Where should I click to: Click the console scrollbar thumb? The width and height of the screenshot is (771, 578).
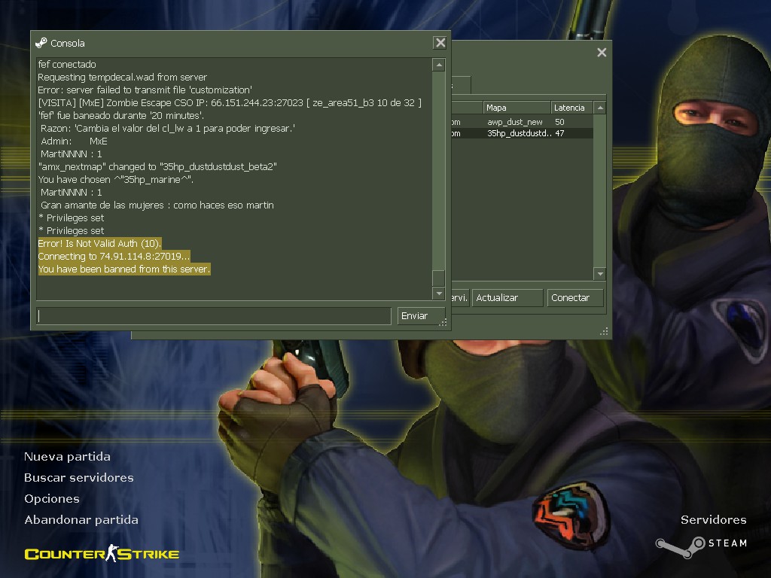(x=439, y=278)
